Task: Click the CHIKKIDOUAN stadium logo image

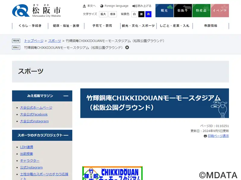Action: coord(112,173)
